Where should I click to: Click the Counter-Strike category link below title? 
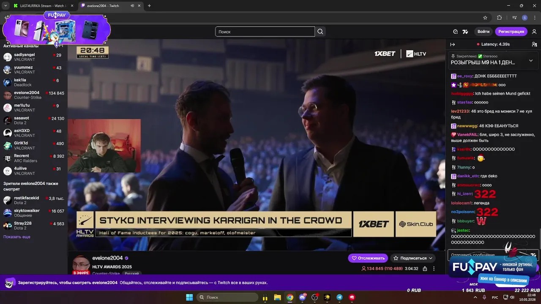(x=106, y=274)
